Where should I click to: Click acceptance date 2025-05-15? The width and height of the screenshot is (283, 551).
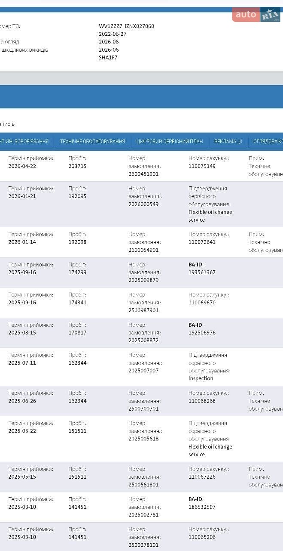(x=22, y=477)
